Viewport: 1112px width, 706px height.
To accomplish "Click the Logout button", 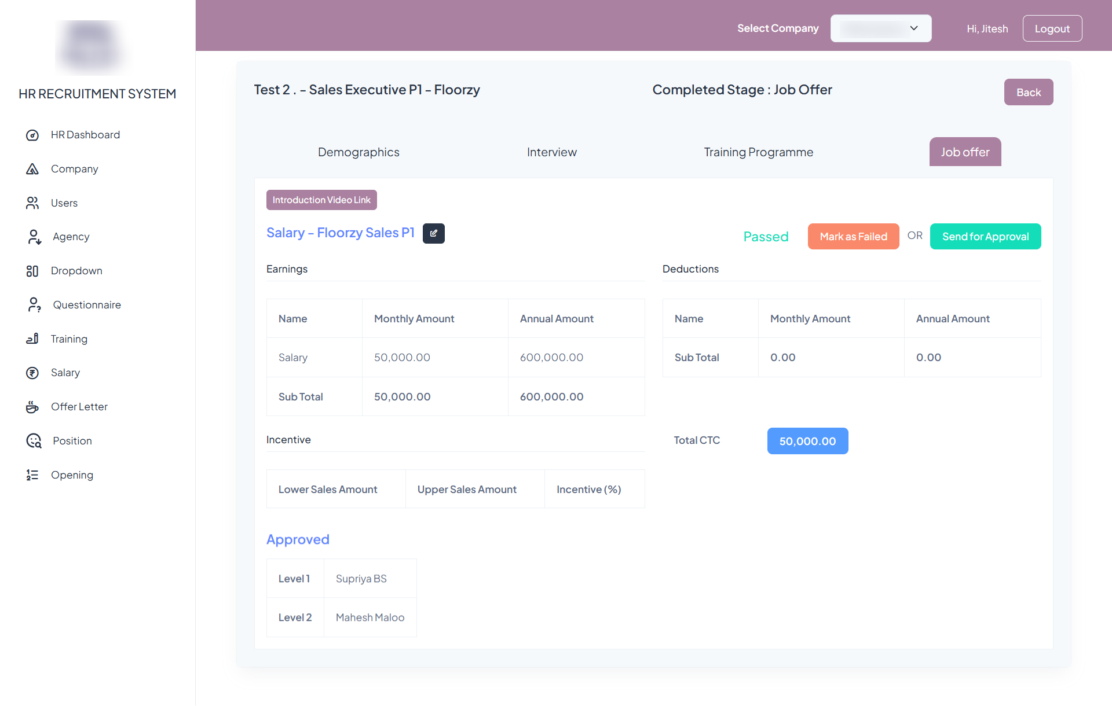I will coord(1052,28).
